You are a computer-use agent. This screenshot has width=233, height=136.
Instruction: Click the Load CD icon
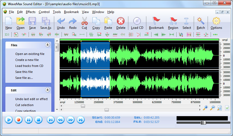(x=137, y=21)
